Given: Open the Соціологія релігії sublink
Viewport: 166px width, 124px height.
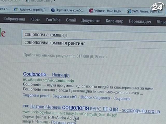Looking at the screenshot, I should click(x=36, y=95).
